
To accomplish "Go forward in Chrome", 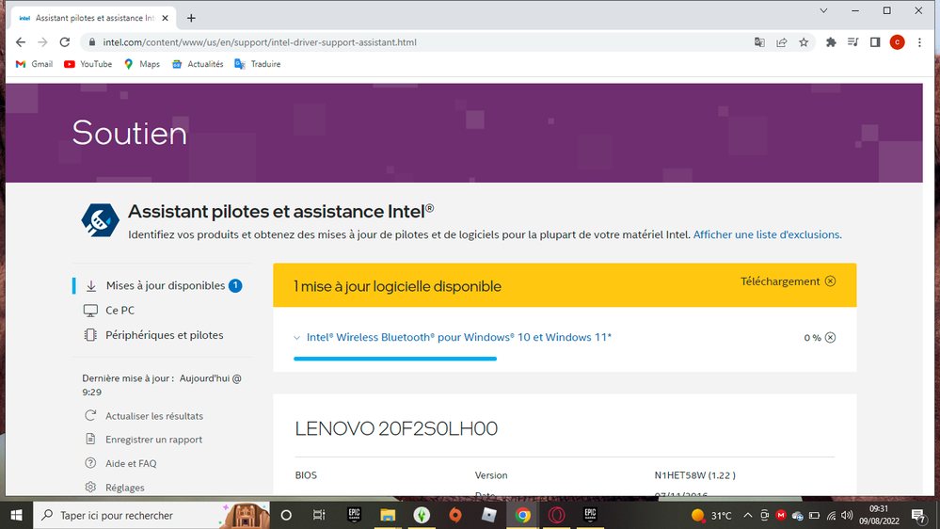I will 42,42.
